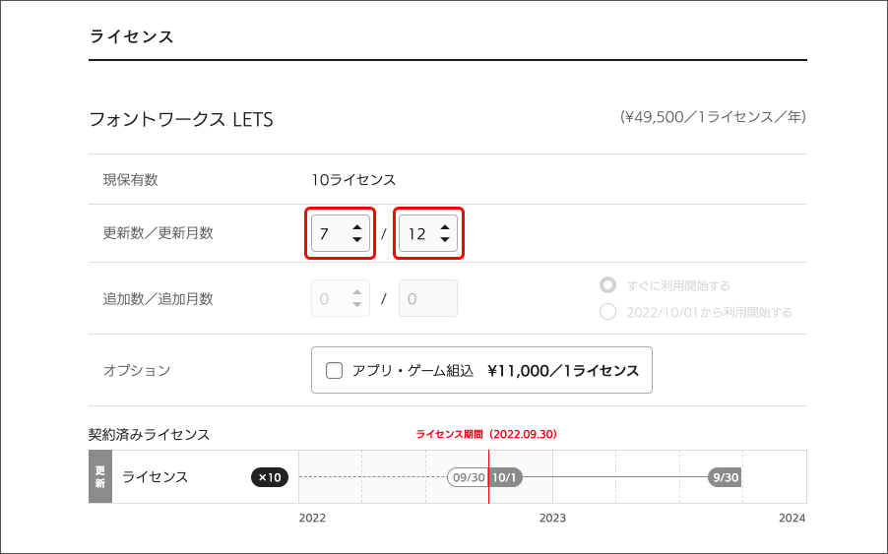Select the renewal months field showing 12

(417, 234)
